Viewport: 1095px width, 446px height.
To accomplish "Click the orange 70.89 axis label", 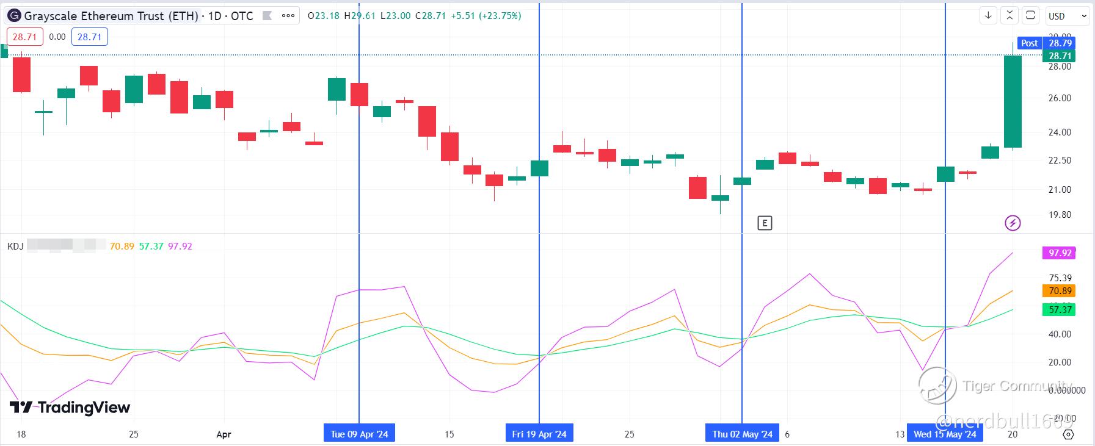I will [1059, 291].
